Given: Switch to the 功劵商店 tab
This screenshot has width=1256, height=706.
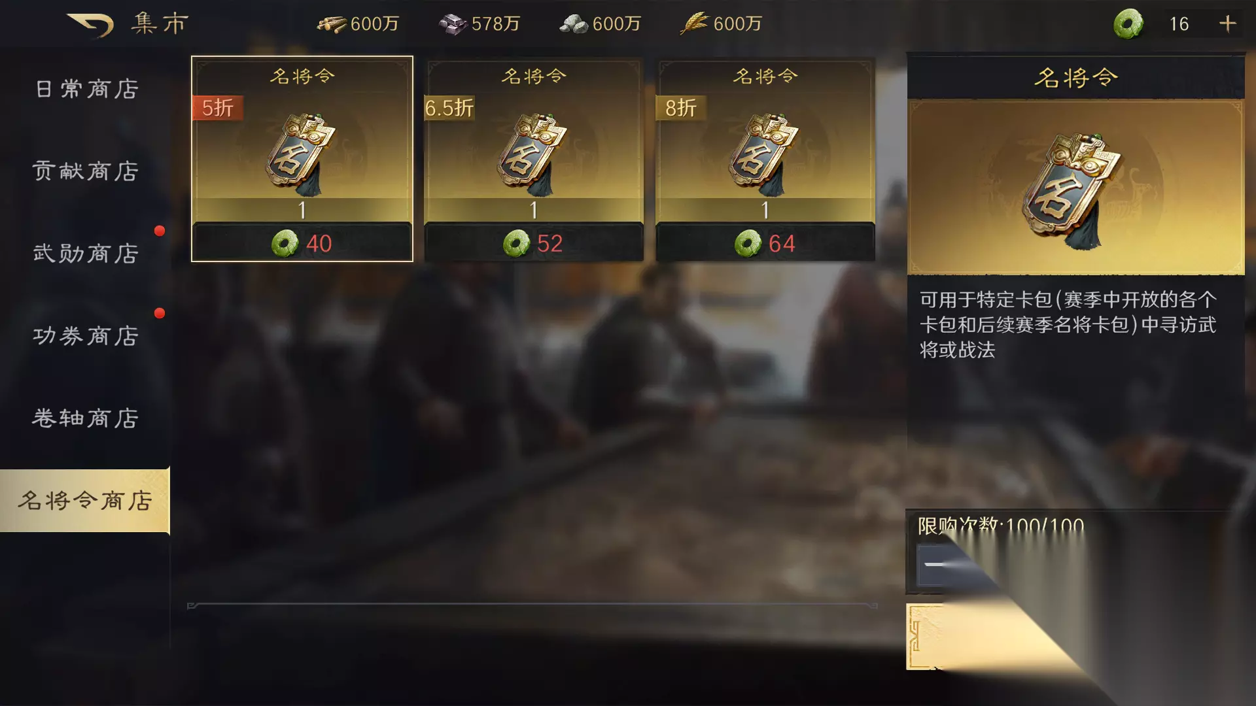Looking at the screenshot, I should pyautogui.click(x=86, y=336).
